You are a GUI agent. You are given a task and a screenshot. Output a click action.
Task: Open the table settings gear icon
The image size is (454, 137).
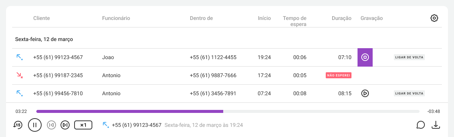[x=434, y=18]
